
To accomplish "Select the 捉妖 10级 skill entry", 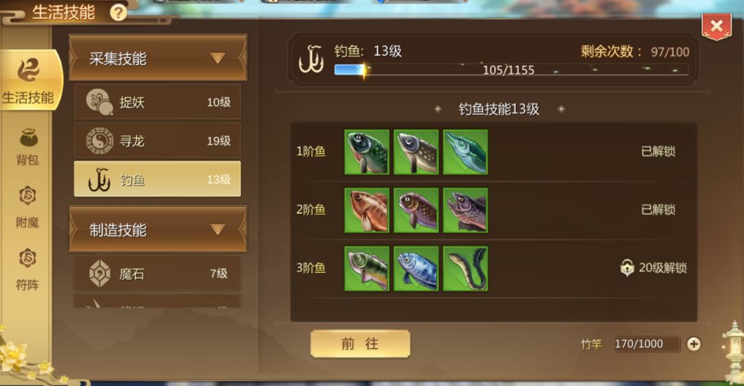I will [157, 101].
